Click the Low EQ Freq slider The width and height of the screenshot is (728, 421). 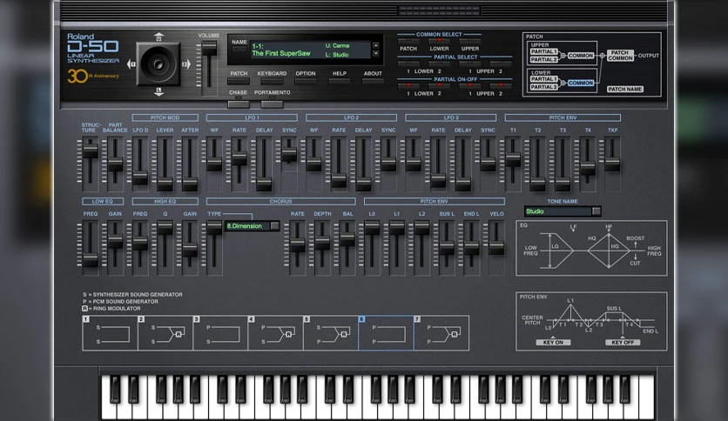click(x=90, y=260)
